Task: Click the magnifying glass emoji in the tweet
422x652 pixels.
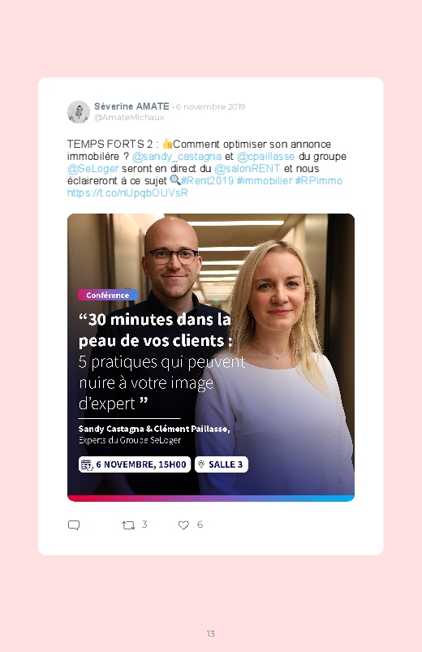Action: click(175, 180)
